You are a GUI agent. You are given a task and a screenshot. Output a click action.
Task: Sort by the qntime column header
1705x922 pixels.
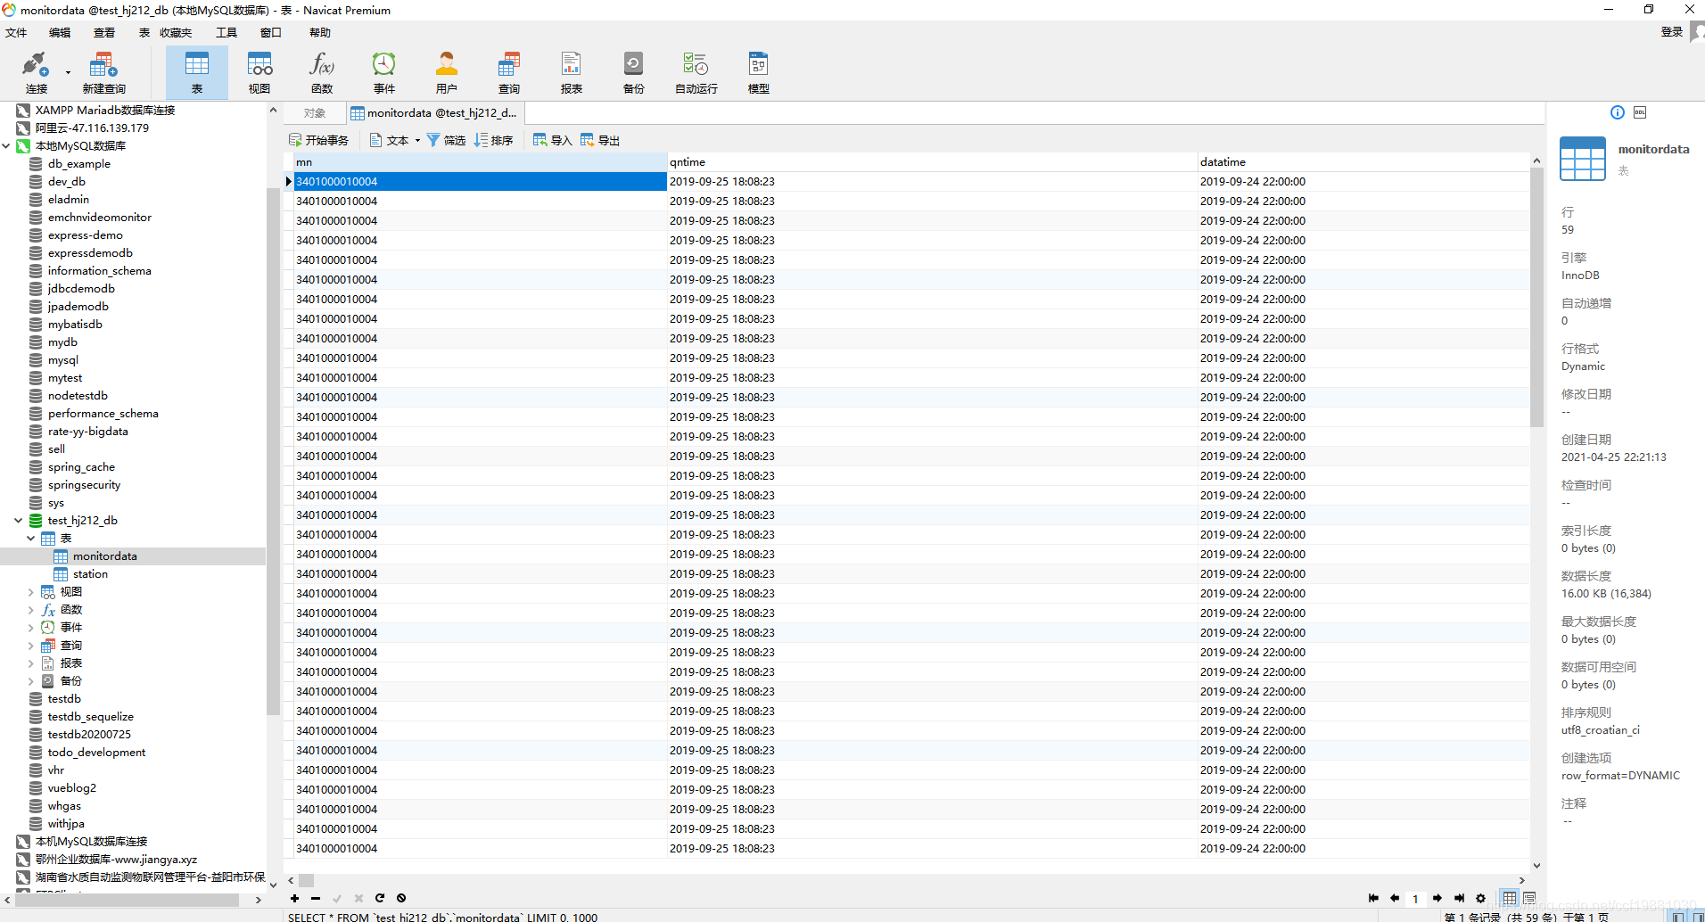931,162
